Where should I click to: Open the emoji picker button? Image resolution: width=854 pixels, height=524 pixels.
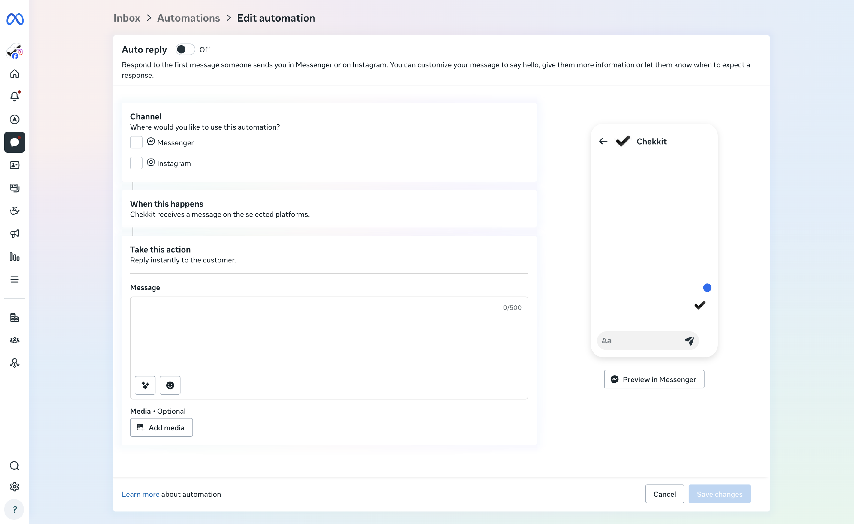(x=170, y=385)
